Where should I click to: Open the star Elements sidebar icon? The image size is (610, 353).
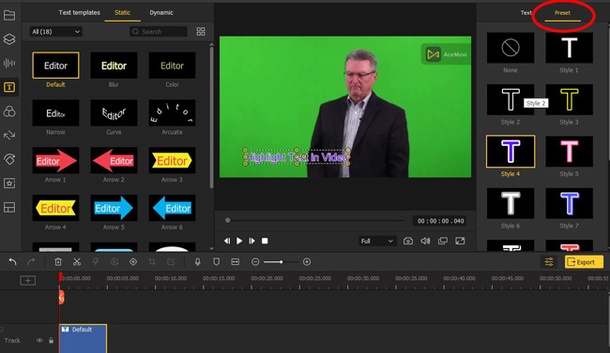[x=9, y=184]
